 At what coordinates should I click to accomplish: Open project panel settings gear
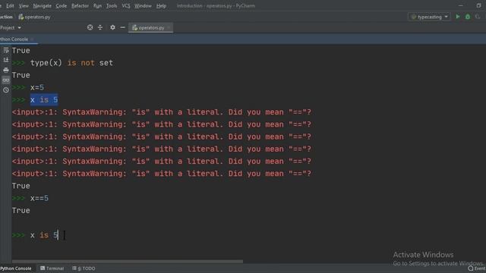[112, 27]
